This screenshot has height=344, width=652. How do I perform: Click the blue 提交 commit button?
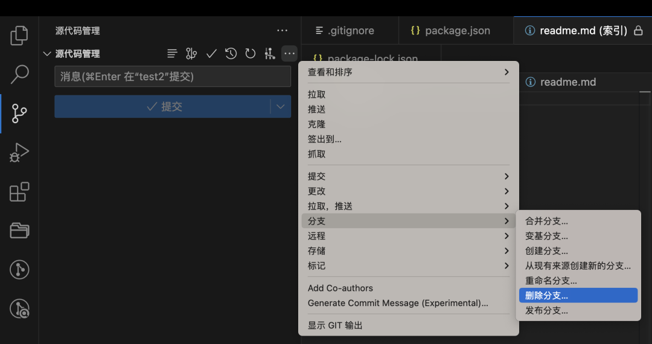(163, 107)
